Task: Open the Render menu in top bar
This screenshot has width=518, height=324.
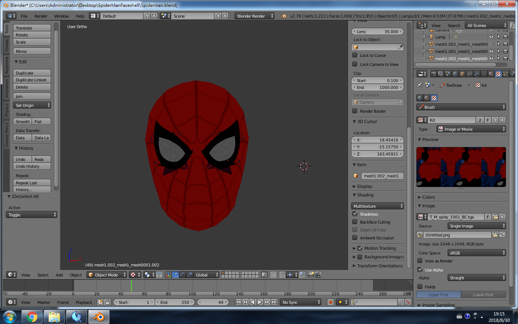Action: pos(41,16)
